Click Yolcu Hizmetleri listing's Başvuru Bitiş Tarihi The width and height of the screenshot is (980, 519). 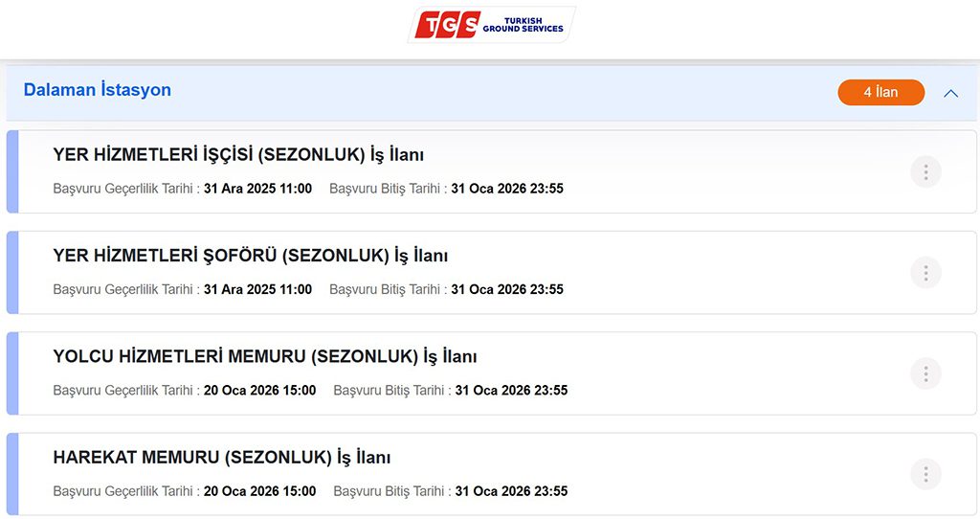[x=511, y=391]
